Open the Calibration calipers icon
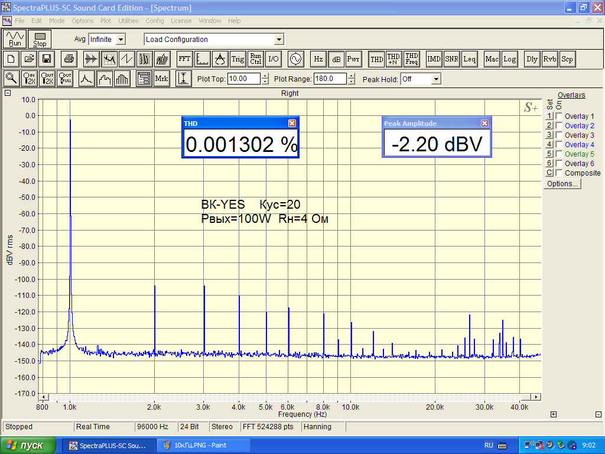Image resolution: width=605 pixels, height=454 pixels. point(220,59)
